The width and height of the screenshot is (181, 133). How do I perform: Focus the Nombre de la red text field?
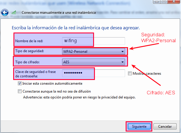pyautogui.click(x=94, y=41)
